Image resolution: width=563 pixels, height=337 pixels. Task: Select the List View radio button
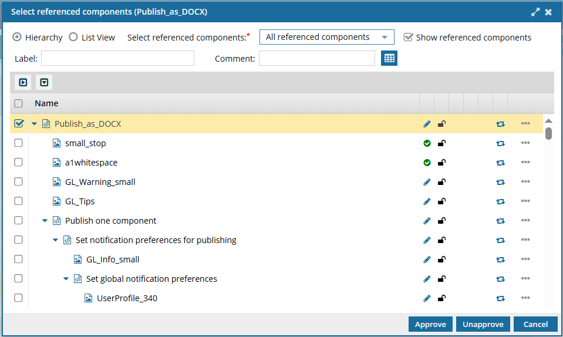[x=73, y=37]
